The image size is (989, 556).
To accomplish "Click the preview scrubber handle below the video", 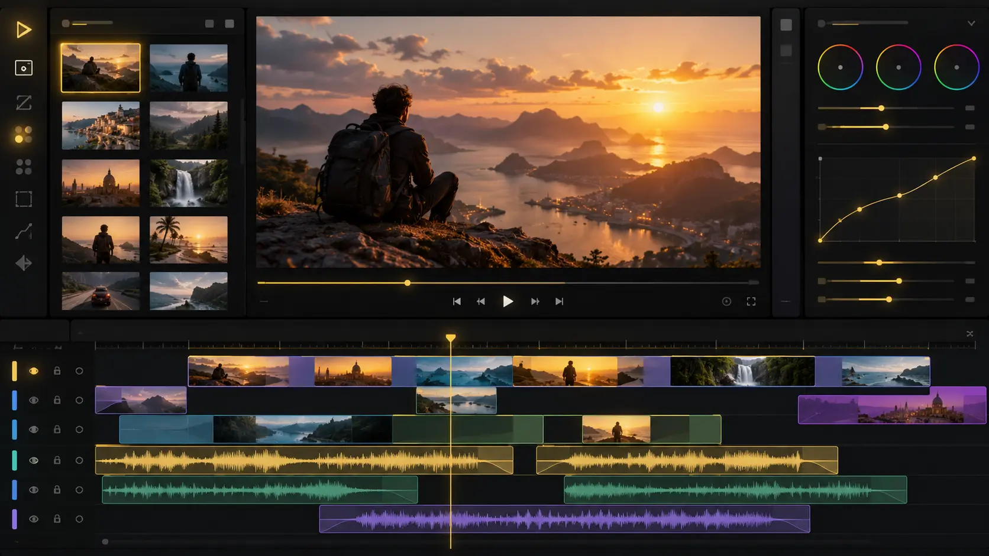I will click(x=408, y=283).
